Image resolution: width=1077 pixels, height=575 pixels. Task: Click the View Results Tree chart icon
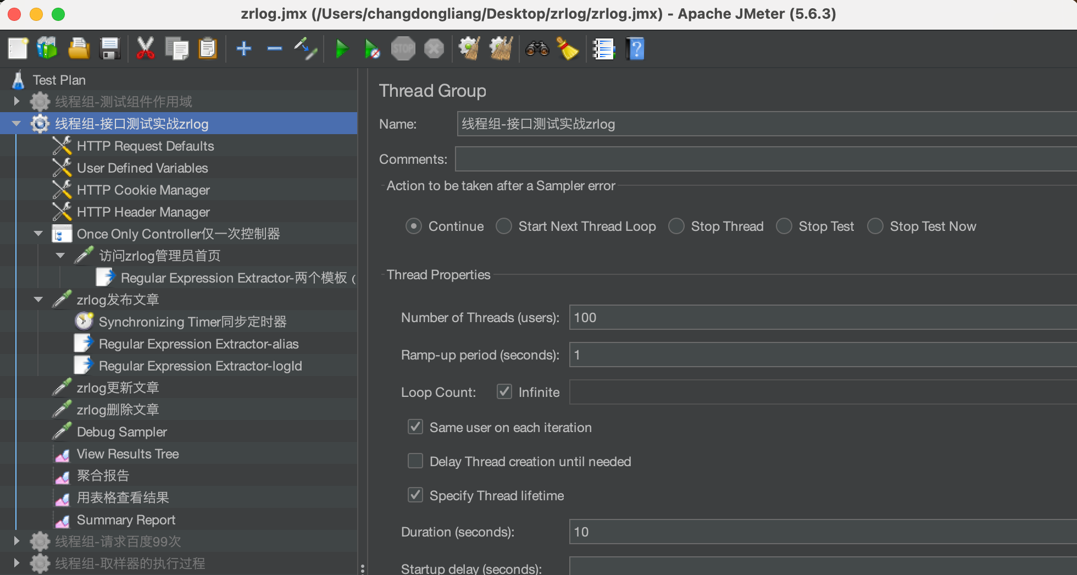pos(62,454)
